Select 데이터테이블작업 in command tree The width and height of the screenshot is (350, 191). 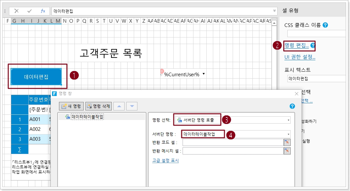point(87,117)
